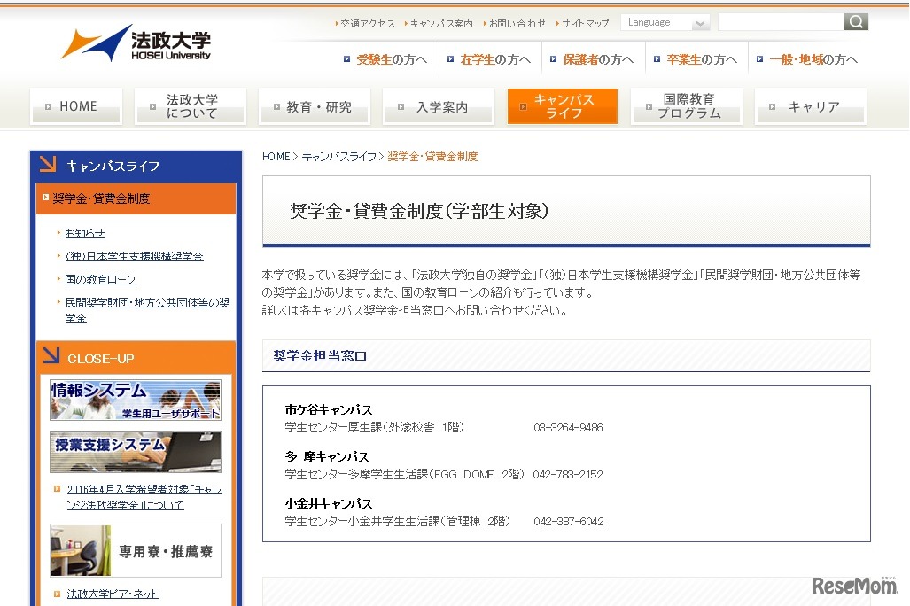Select the 入学案内 navigation tab
Image resolution: width=910 pixels, height=606 pixels.
tap(438, 105)
